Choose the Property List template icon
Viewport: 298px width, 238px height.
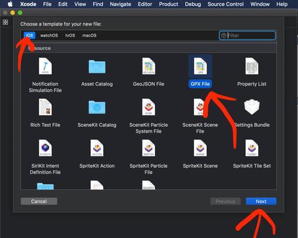pos(252,66)
